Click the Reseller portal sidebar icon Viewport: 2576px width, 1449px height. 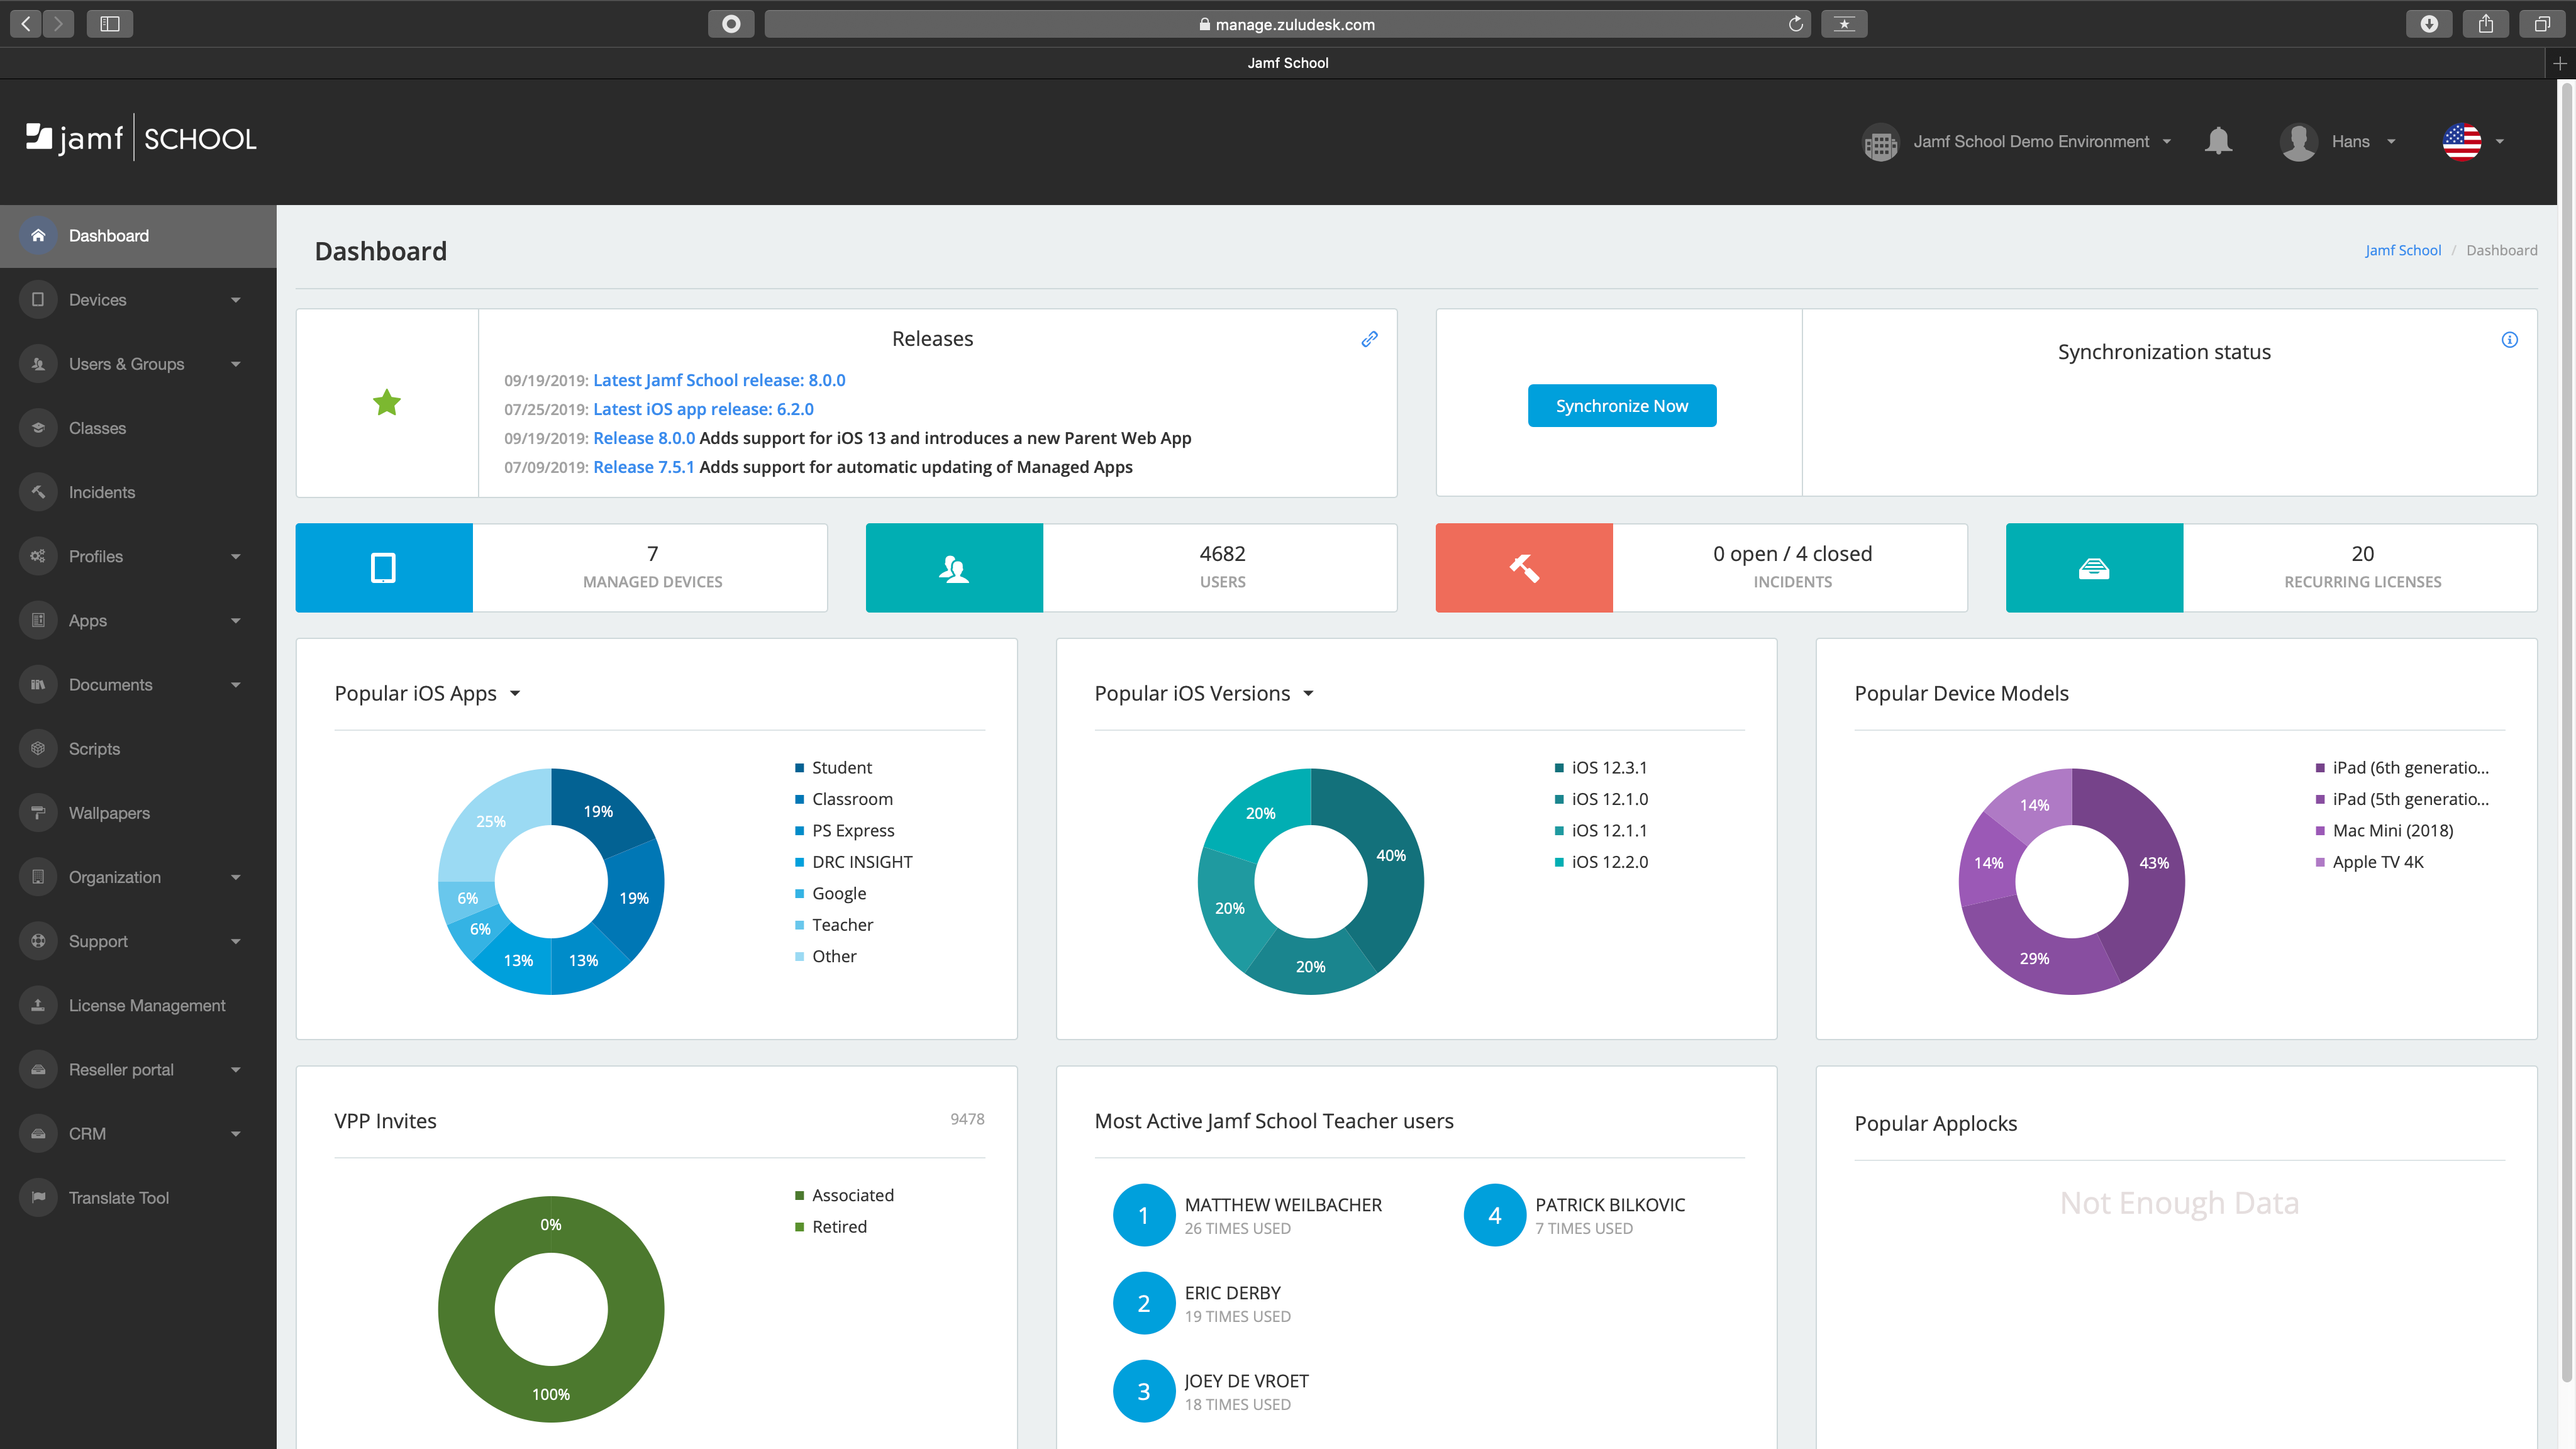(38, 1070)
